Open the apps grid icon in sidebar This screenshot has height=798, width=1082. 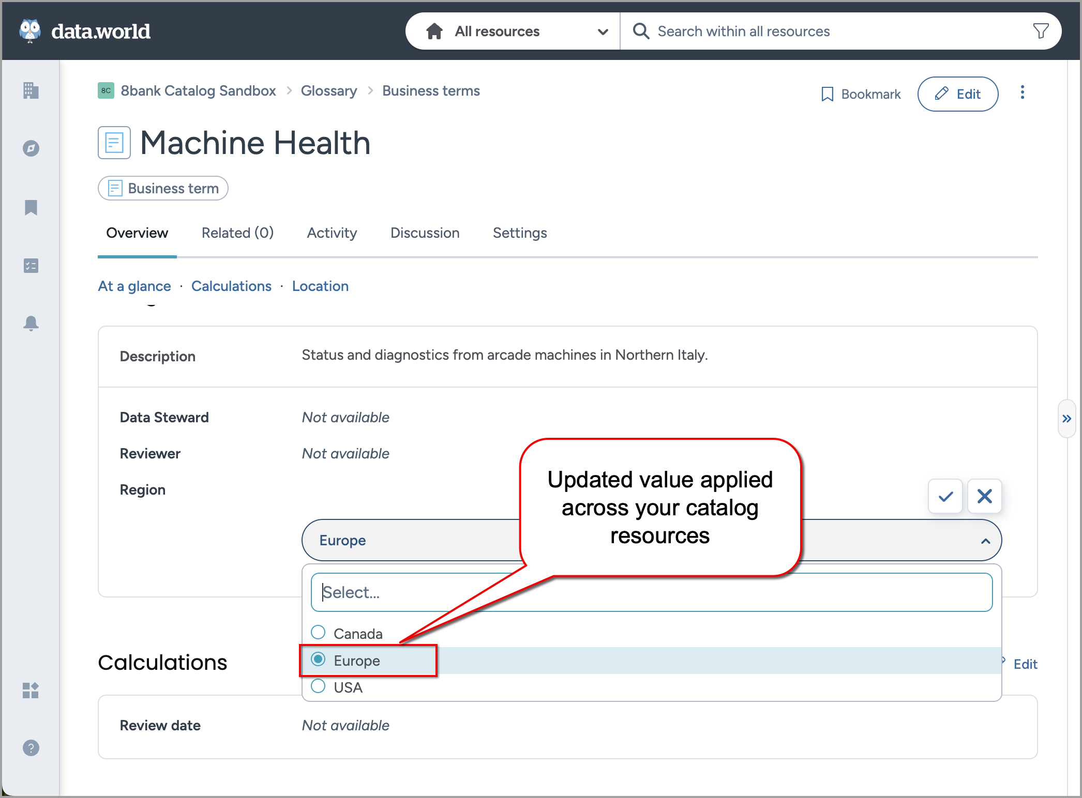point(31,690)
